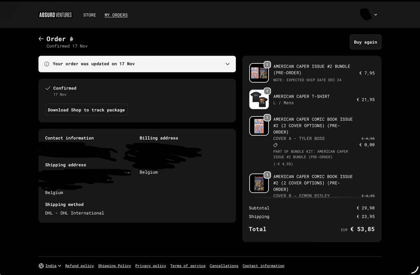Click the Buy again button

coord(365,42)
